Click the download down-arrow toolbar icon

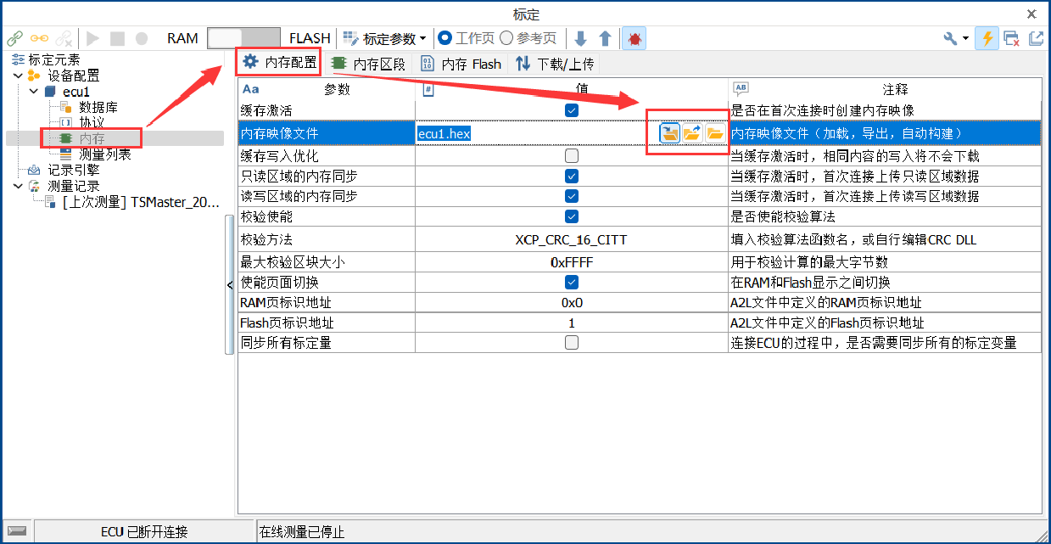click(x=580, y=38)
